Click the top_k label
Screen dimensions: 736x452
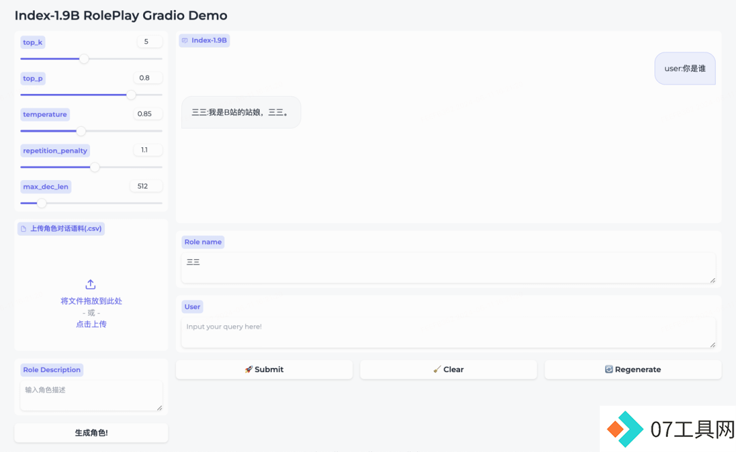(x=33, y=42)
